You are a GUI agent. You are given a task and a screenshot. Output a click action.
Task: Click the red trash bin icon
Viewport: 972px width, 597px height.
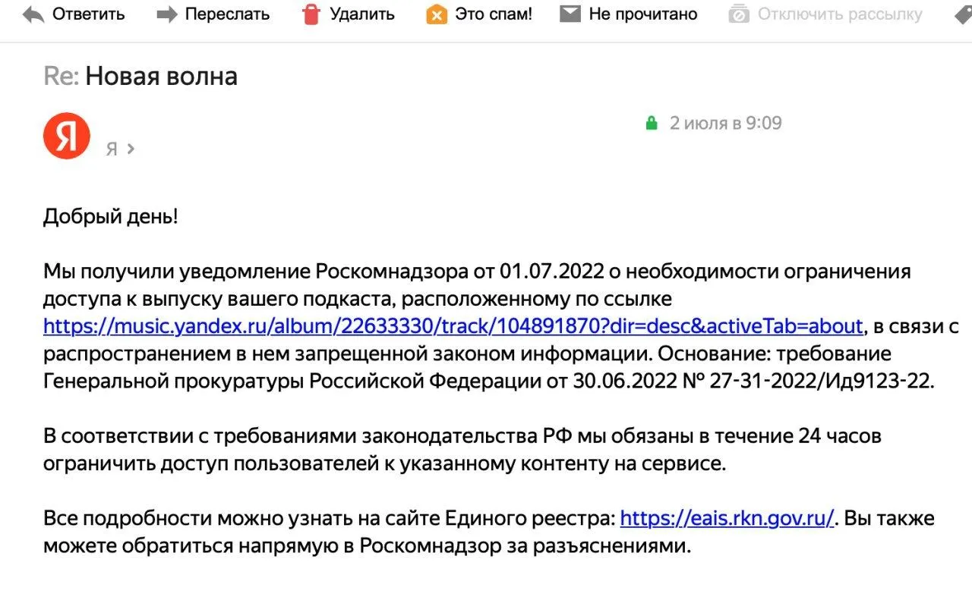tap(311, 14)
